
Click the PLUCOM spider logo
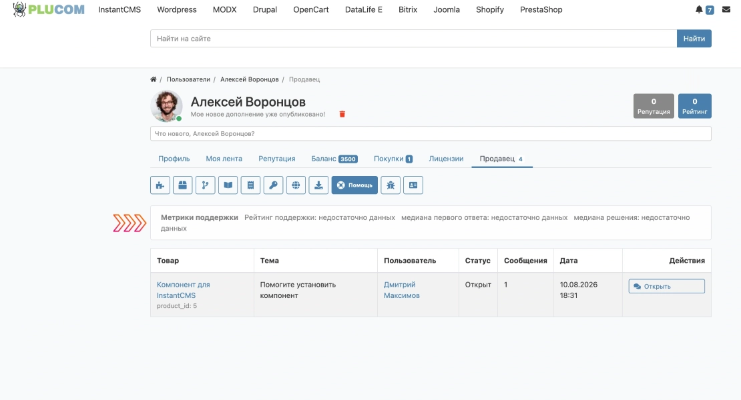(x=49, y=9)
